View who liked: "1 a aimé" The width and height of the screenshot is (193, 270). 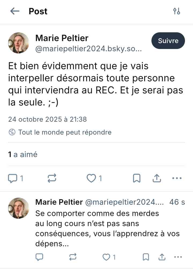click(23, 155)
